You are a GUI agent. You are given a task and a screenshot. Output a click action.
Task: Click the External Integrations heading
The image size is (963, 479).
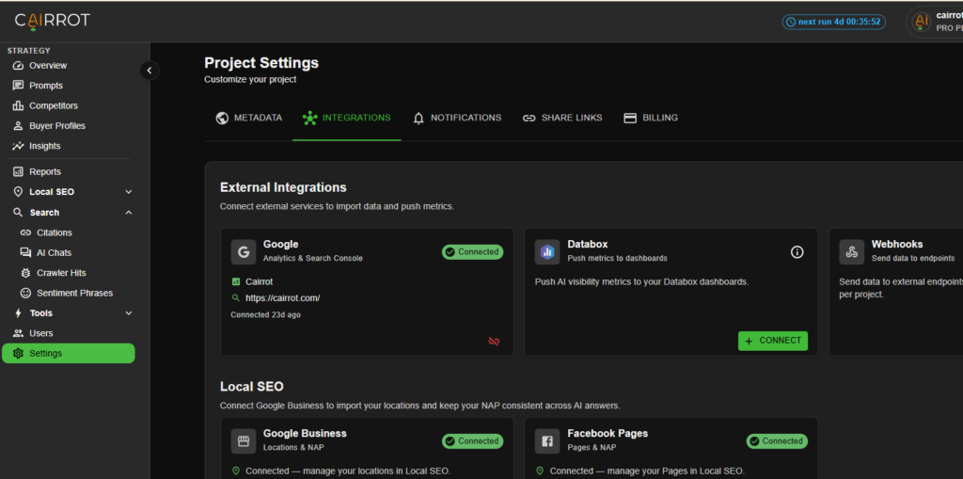coord(283,187)
